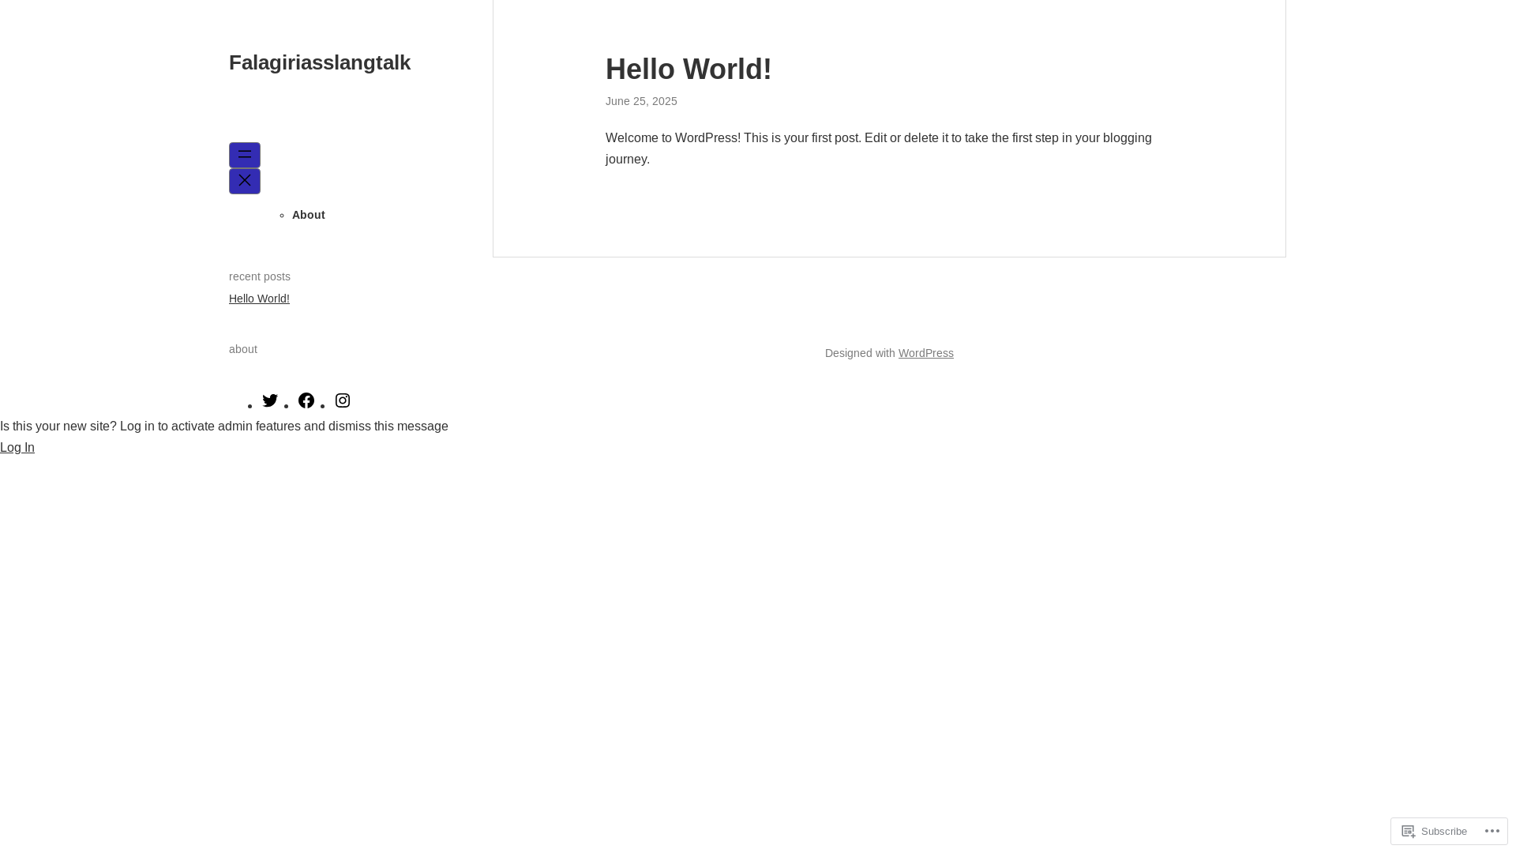The image size is (1516, 853).
Task: Click Hello World! under recent posts
Action: click(x=259, y=299)
